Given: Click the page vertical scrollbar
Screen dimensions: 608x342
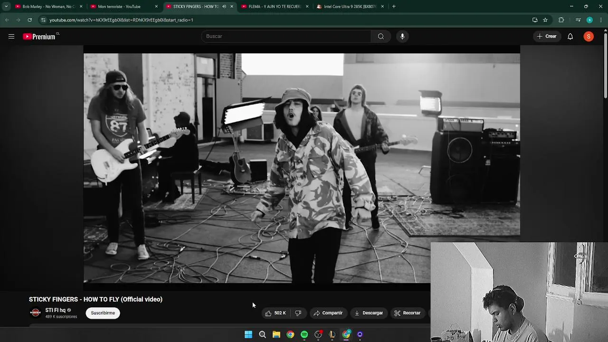Looking at the screenshot, I should [x=605, y=66].
